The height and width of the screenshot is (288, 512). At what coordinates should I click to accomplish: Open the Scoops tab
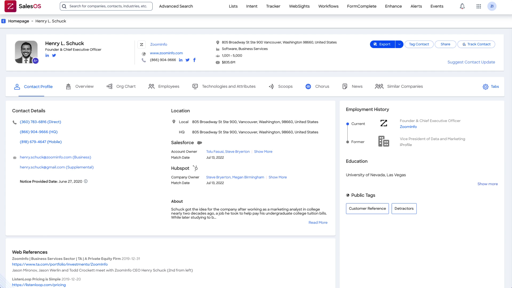pos(281,86)
